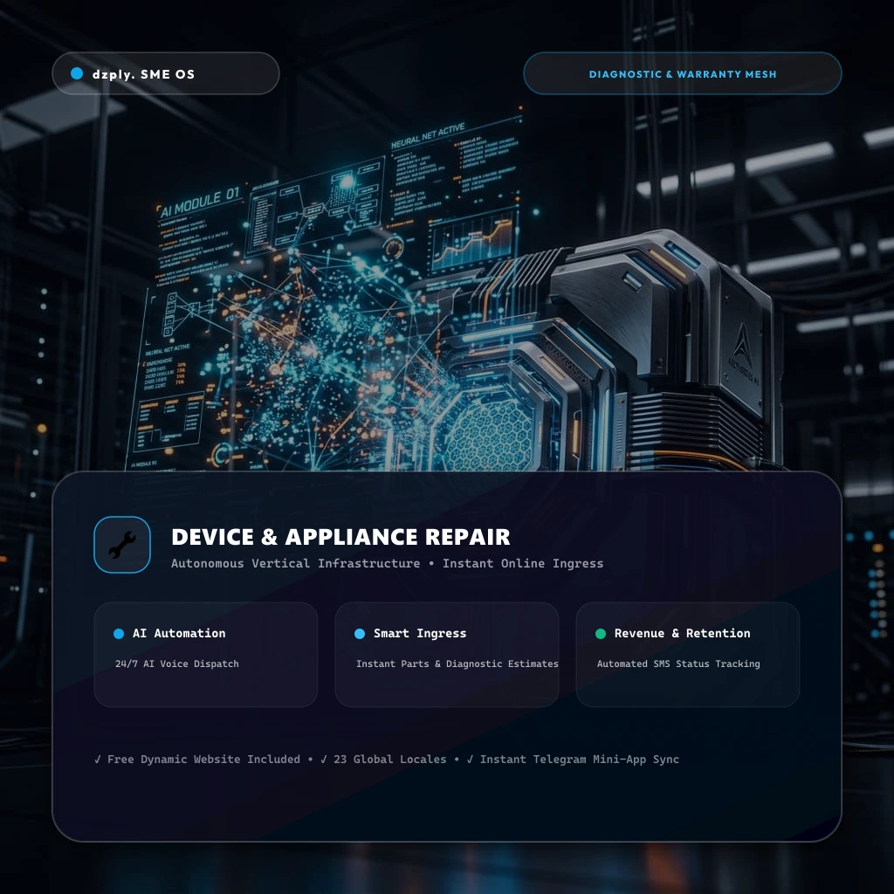This screenshot has height=894, width=894.
Task: Click the blue dot next to Smart Ingress
Action: 360,634
